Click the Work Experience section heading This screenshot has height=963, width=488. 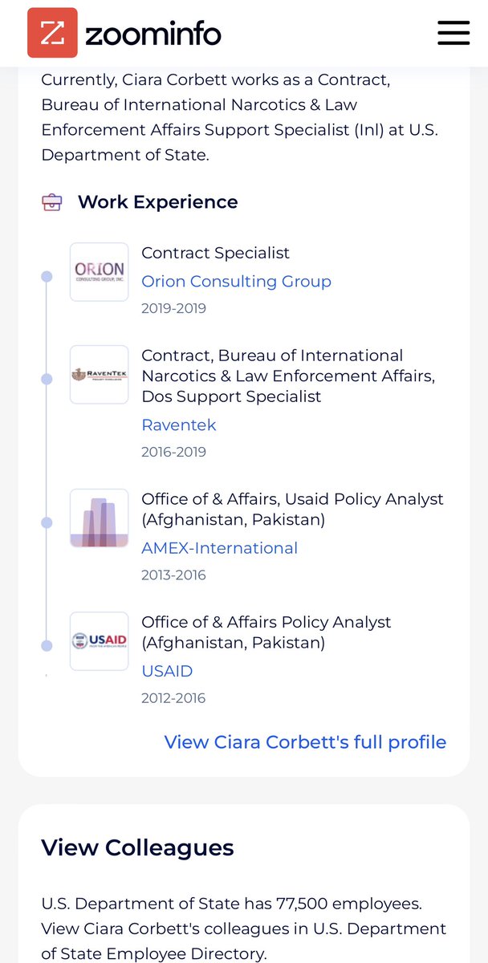pyautogui.click(x=157, y=202)
